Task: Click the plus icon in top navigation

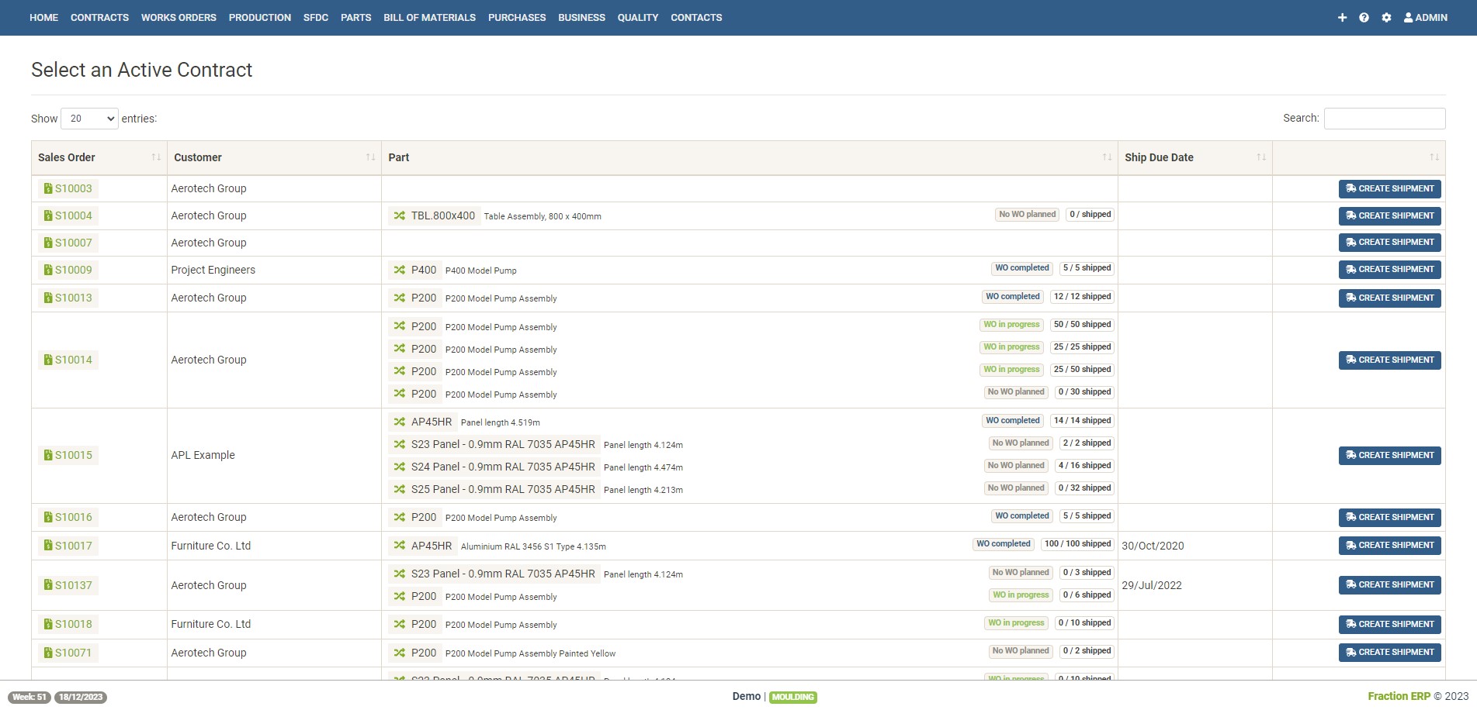Action: tap(1342, 18)
